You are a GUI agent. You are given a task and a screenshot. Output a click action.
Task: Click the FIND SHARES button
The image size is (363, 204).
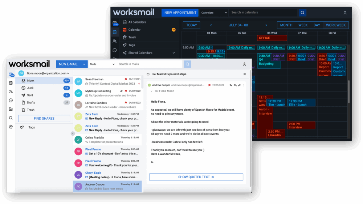coord(44,119)
